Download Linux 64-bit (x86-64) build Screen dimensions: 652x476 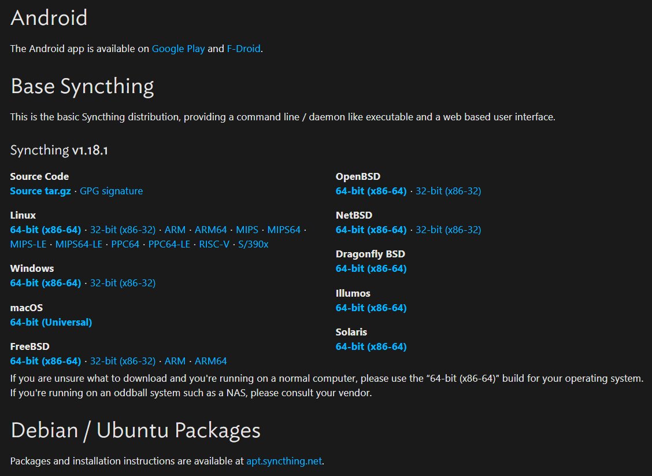click(45, 230)
